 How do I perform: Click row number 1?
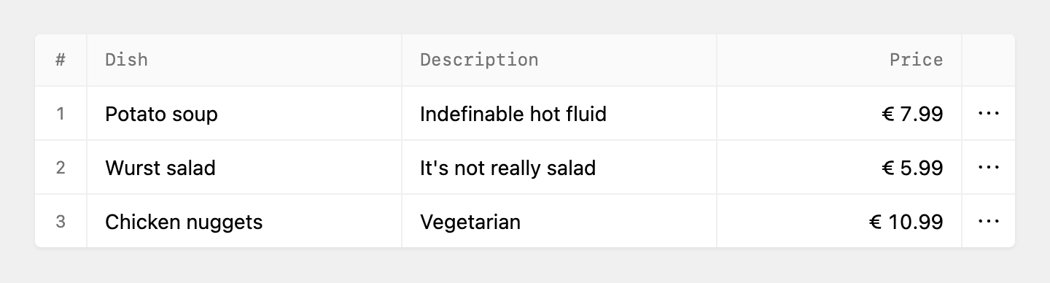point(61,114)
